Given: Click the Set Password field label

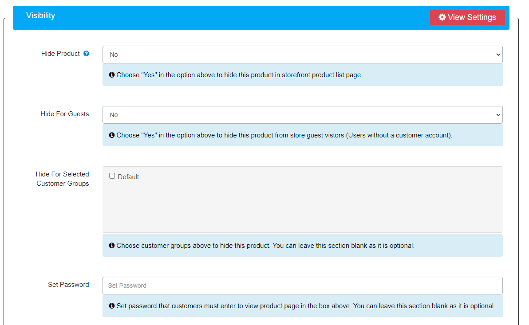Looking at the screenshot, I should click(68, 285).
